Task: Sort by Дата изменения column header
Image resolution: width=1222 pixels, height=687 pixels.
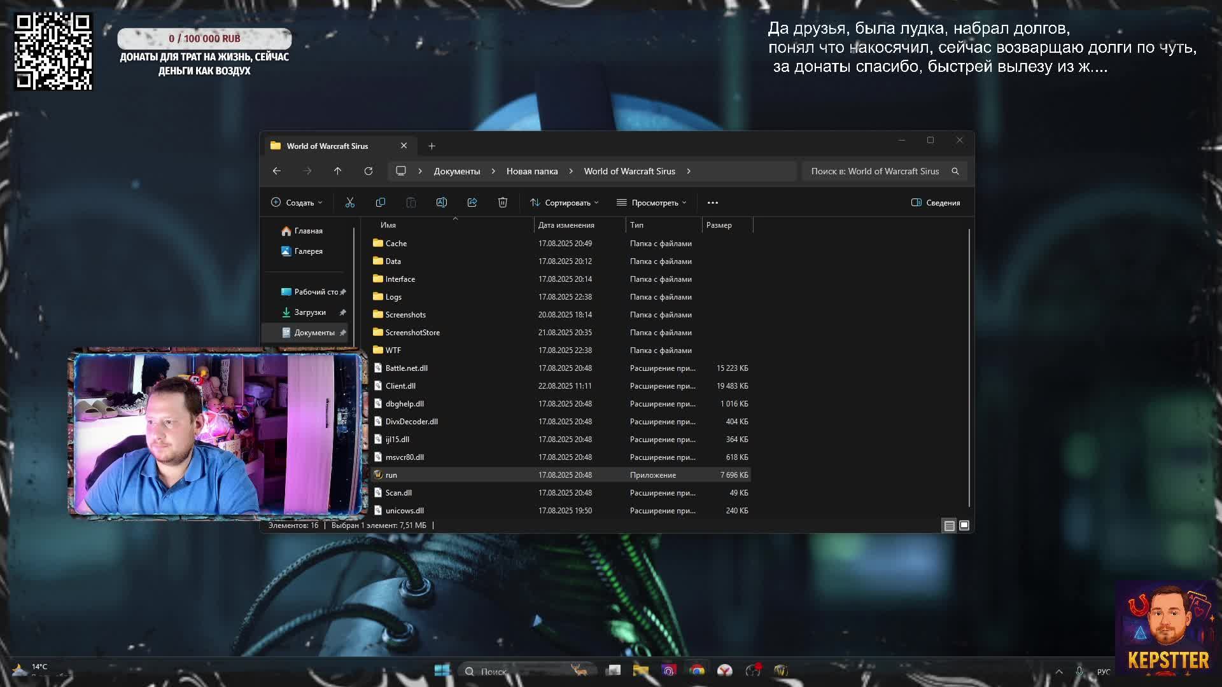Action: coord(566,225)
